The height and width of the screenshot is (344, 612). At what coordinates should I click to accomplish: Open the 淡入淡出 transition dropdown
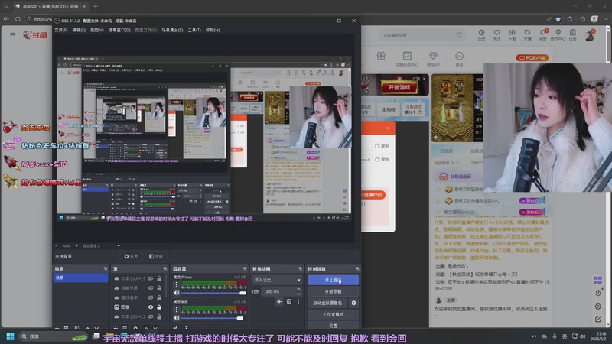[277, 280]
